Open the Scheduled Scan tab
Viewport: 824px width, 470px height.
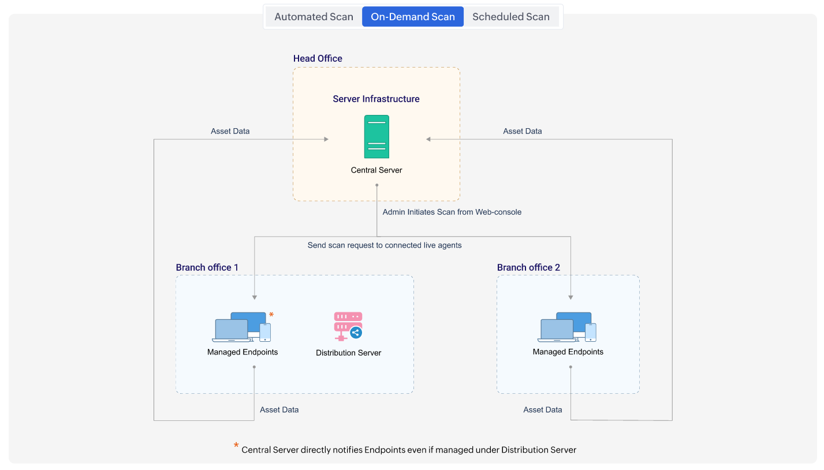[510, 16]
